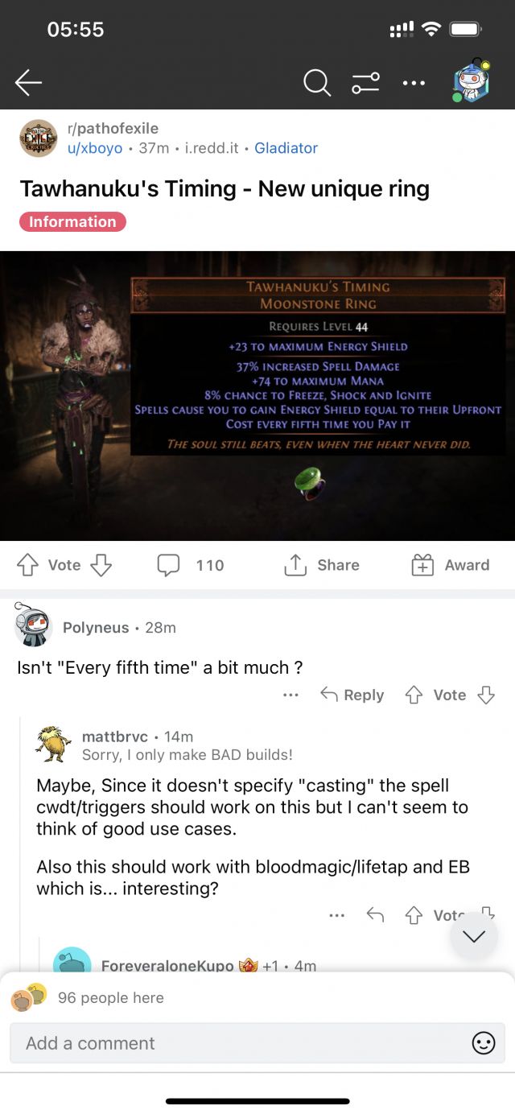Open the emoji picker in comment box
Screen dimensions: 515x1114
coord(483,1043)
